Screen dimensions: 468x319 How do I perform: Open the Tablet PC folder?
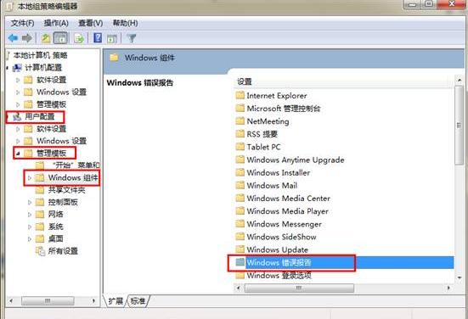point(258,147)
